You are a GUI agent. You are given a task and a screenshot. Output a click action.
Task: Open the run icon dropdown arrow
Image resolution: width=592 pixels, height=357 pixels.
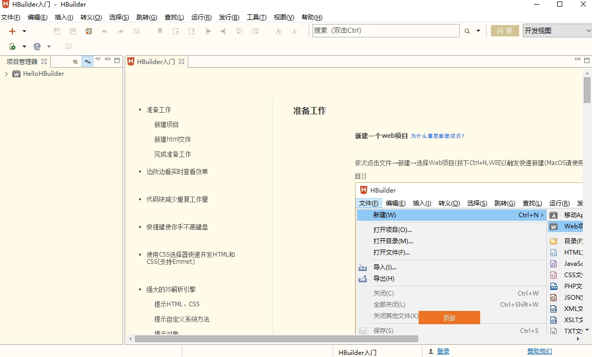(x=24, y=47)
